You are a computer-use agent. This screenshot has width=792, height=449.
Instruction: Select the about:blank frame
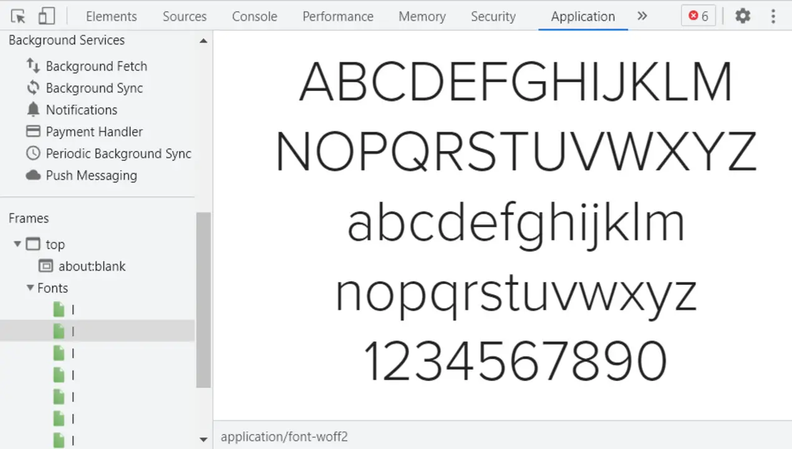[92, 266]
